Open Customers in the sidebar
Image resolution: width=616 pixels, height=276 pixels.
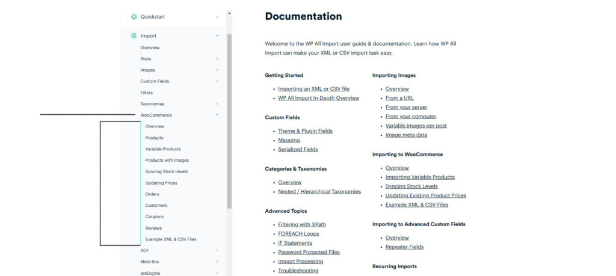click(156, 205)
